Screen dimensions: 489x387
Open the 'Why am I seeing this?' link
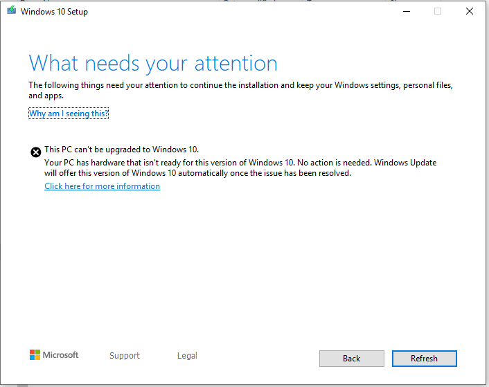pos(69,114)
